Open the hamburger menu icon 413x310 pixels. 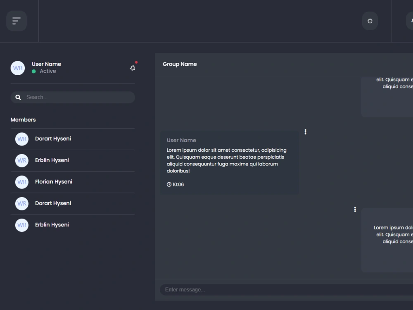[x=17, y=21]
